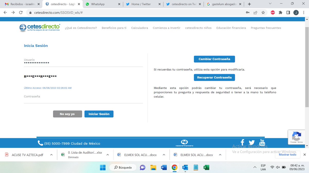Open the Notepad taskbar icon
Viewport: 309px width, 173px height.
[x=195, y=168]
